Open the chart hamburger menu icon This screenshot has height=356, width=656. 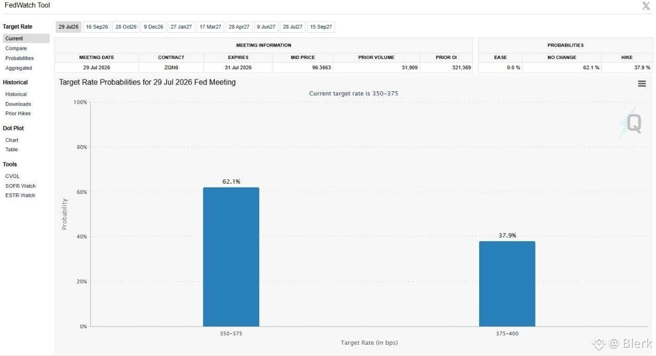[x=642, y=84]
